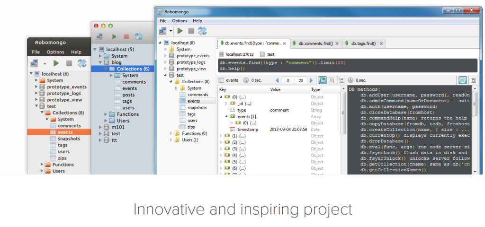The image size is (485, 227).
Task: Switch events results to text view mode
Action: [331, 80]
